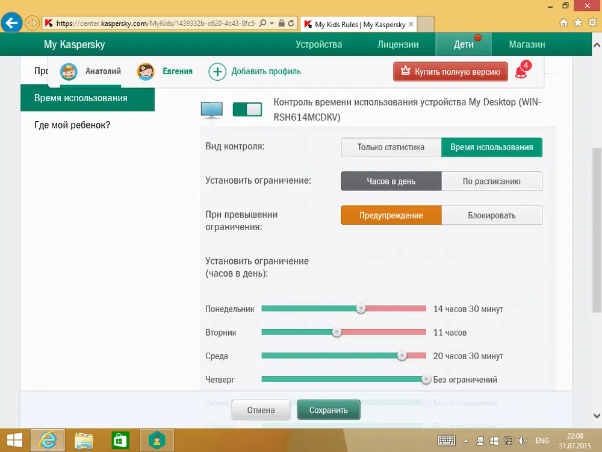
Task: Select Только статистика control type
Action: (x=391, y=147)
